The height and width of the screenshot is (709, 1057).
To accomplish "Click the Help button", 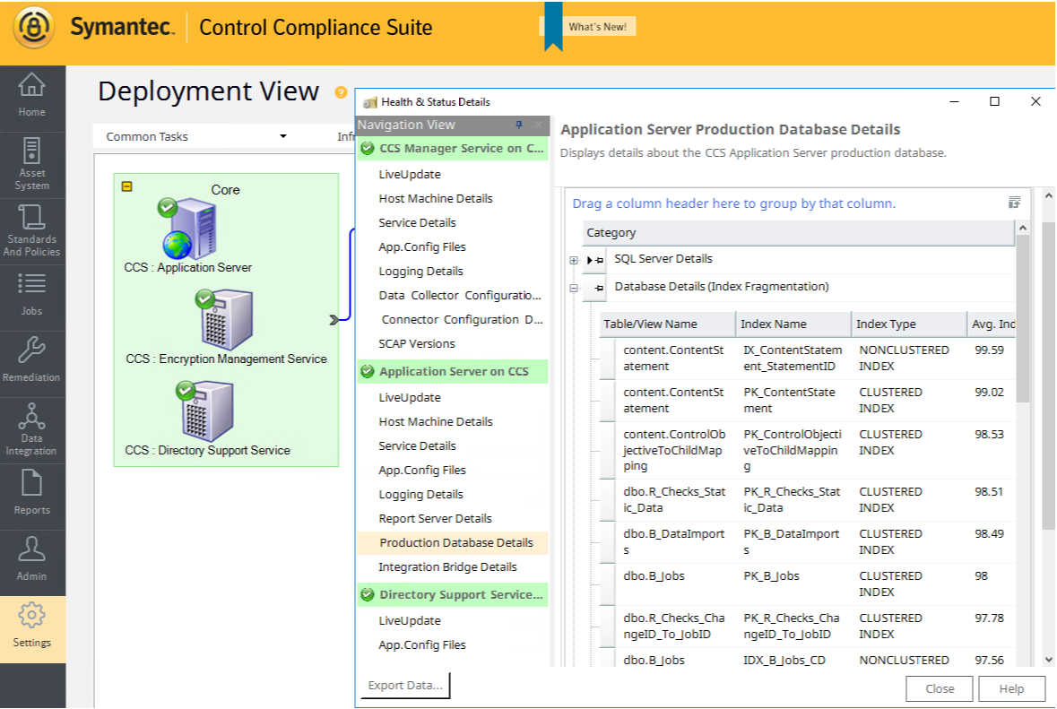I will click(1011, 689).
